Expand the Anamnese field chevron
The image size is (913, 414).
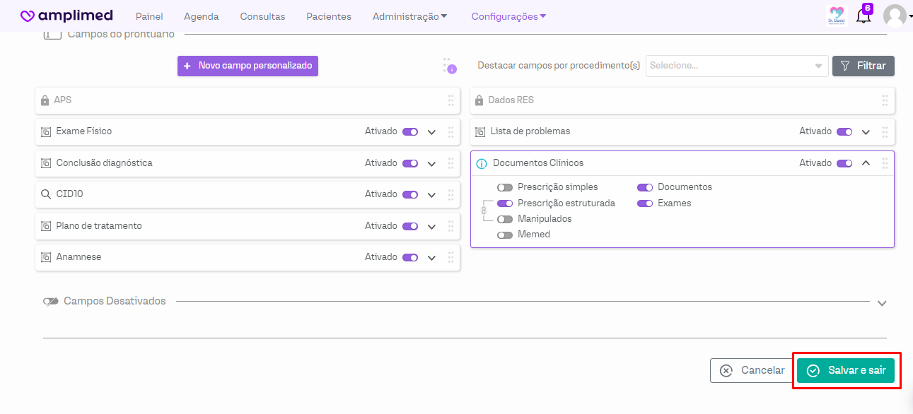click(x=431, y=258)
